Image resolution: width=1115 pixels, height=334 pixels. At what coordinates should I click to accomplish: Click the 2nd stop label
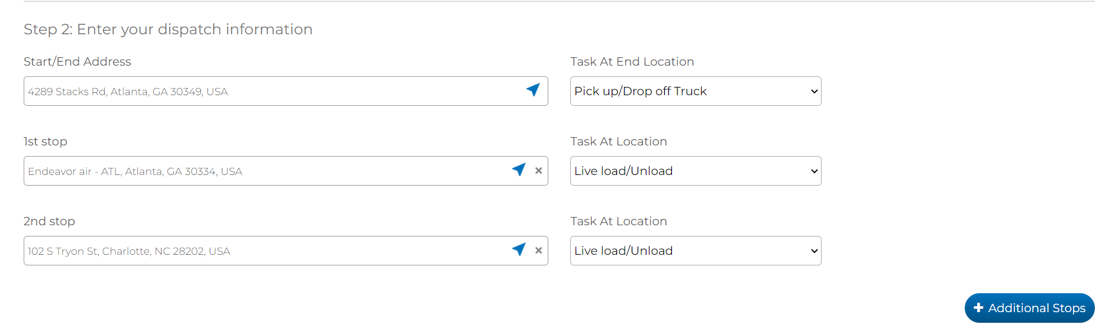coord(49,221)
